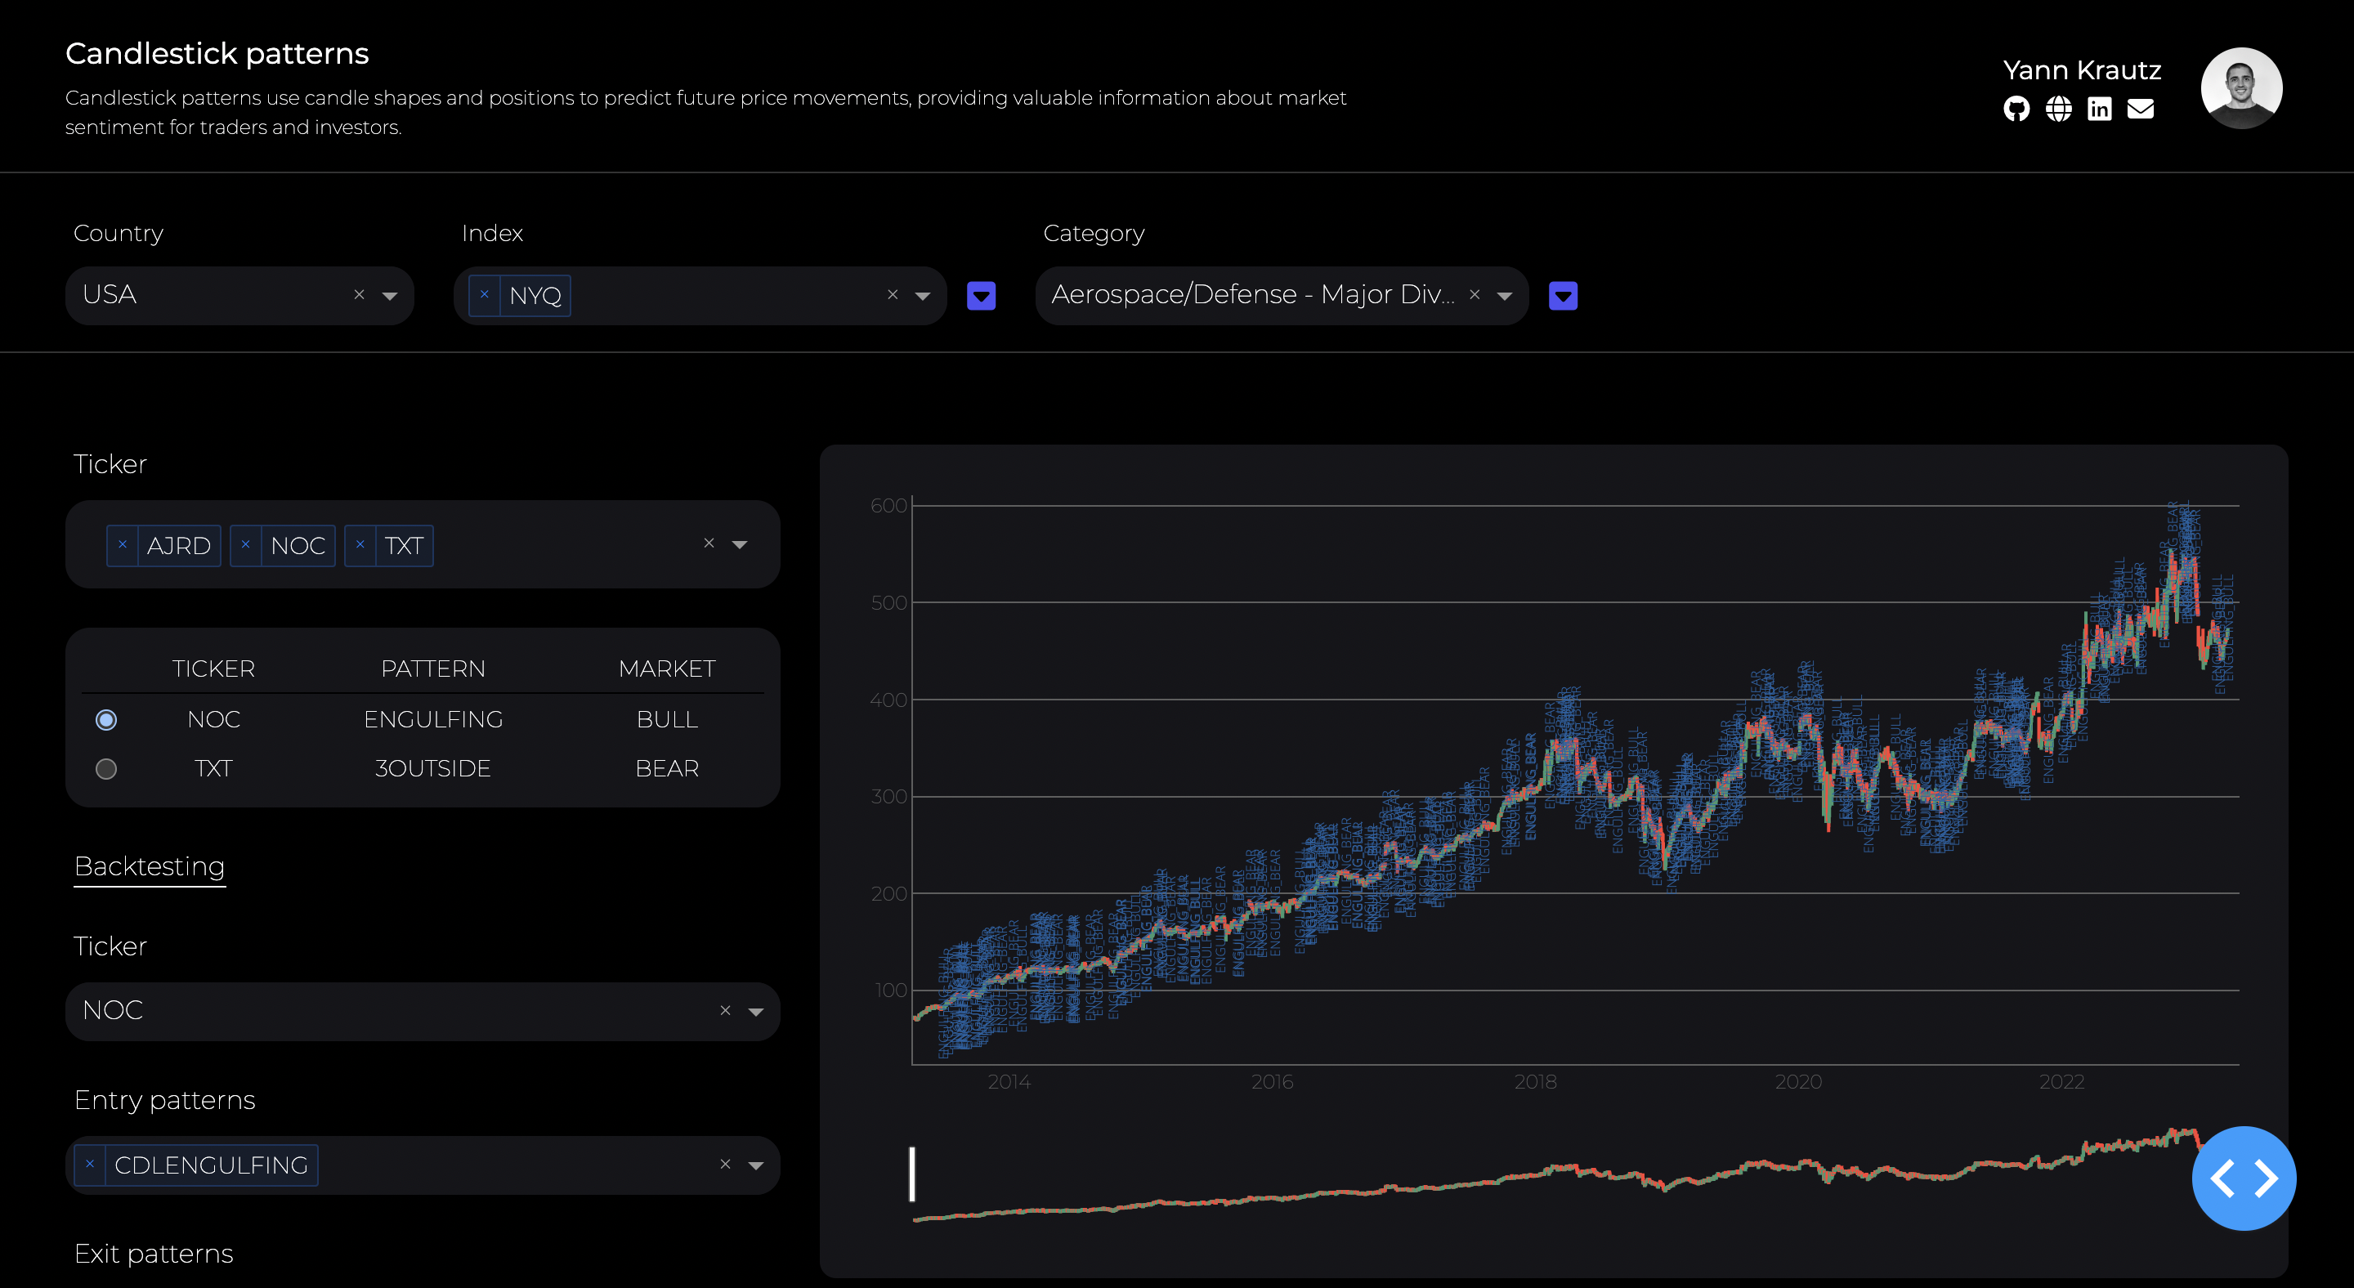Expand the Country dropdown arrow
2354x1288 pixels.
coord(390,295)
